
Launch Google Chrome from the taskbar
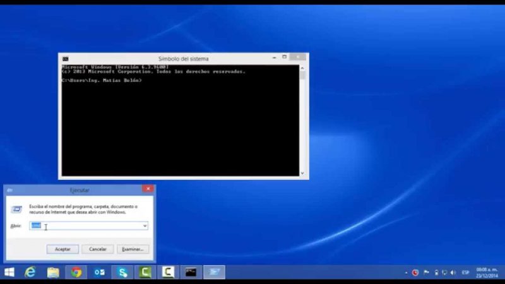point(76,272)
